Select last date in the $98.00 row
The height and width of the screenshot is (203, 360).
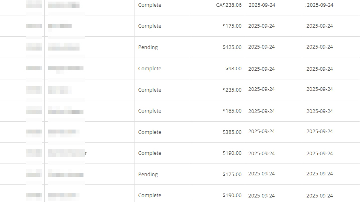click(x=320, y=69)
